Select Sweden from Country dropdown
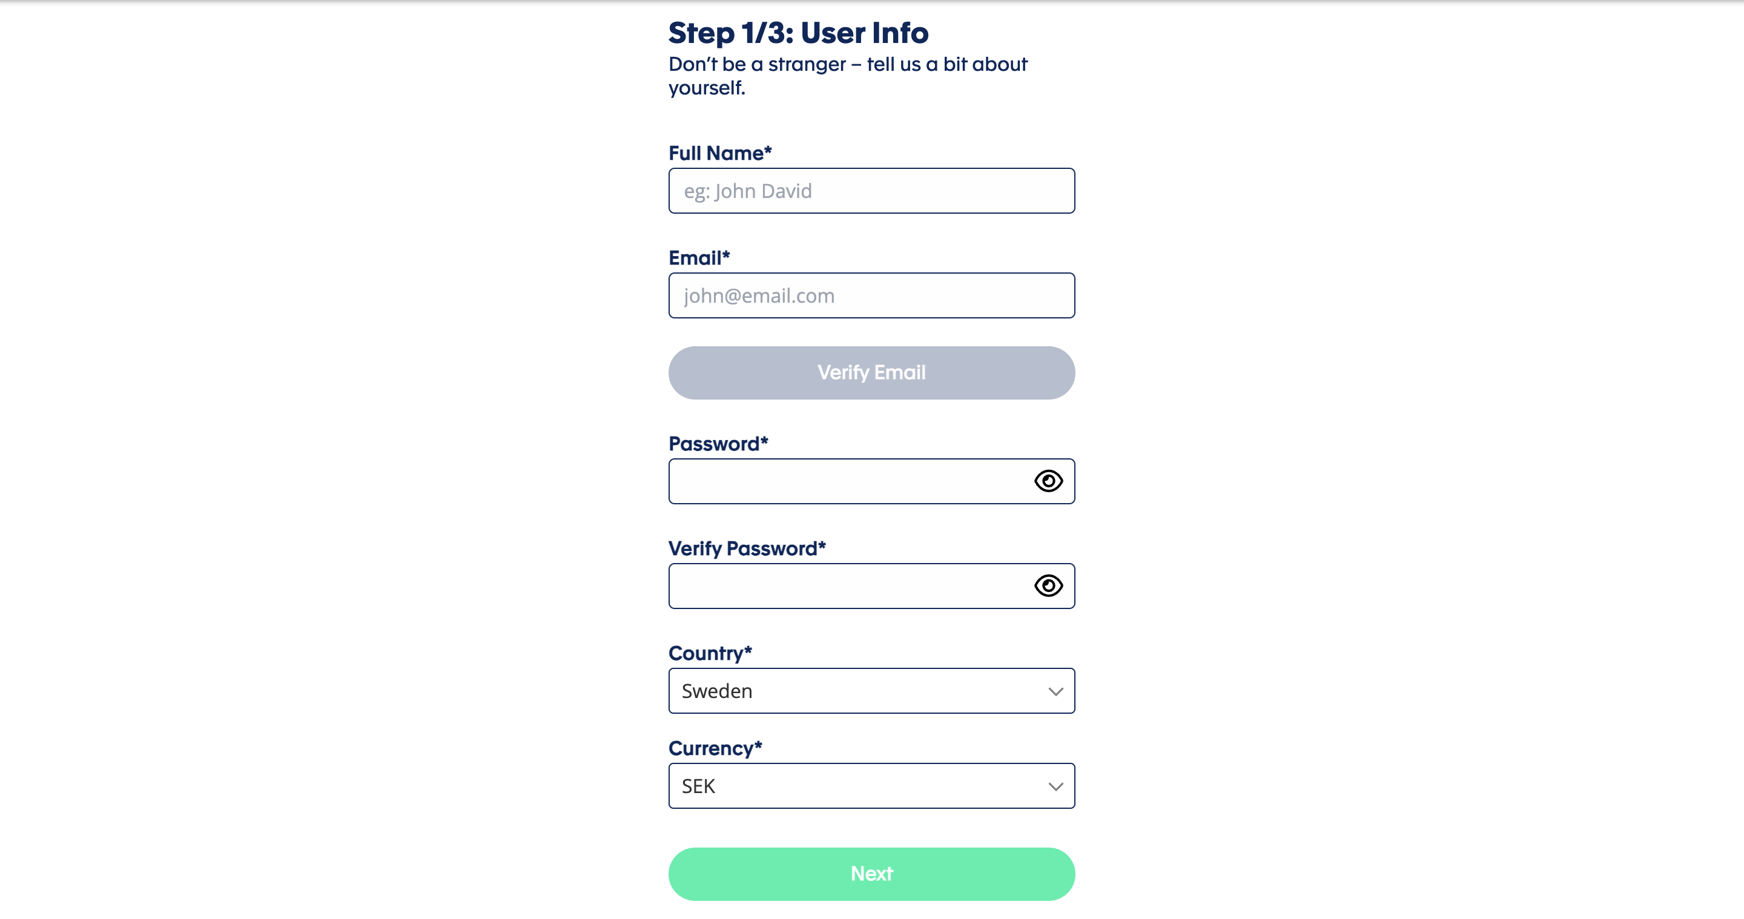The width and height of the screenshot is (1744, 919). (x=871, y=690)
